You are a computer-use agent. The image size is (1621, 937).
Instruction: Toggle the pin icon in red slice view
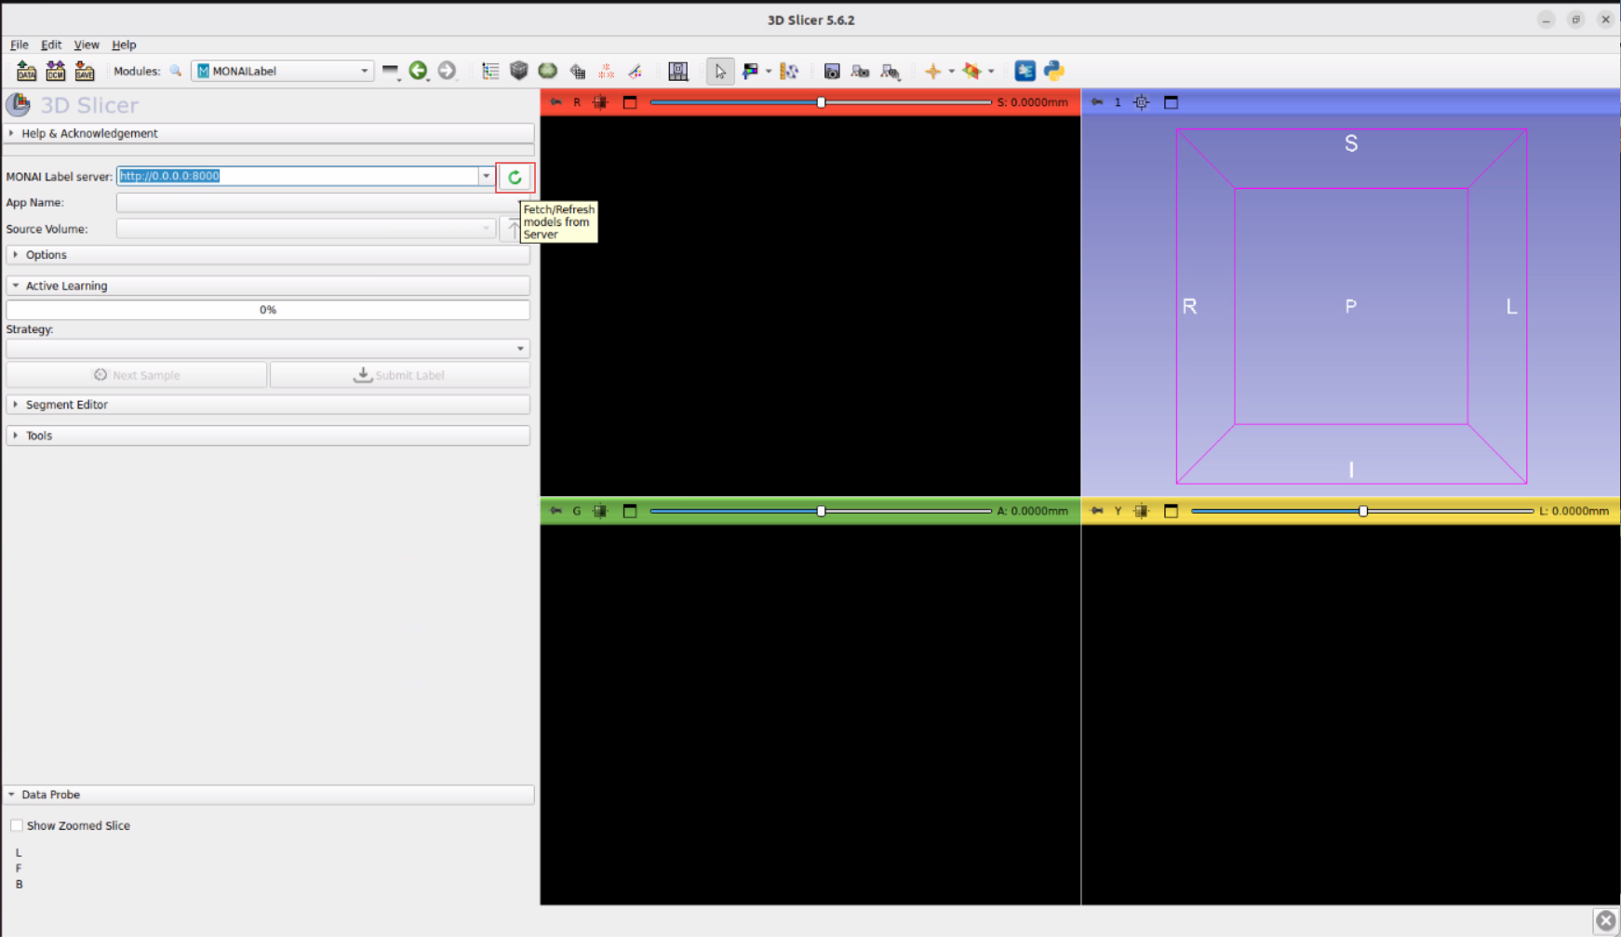point(556,102)
